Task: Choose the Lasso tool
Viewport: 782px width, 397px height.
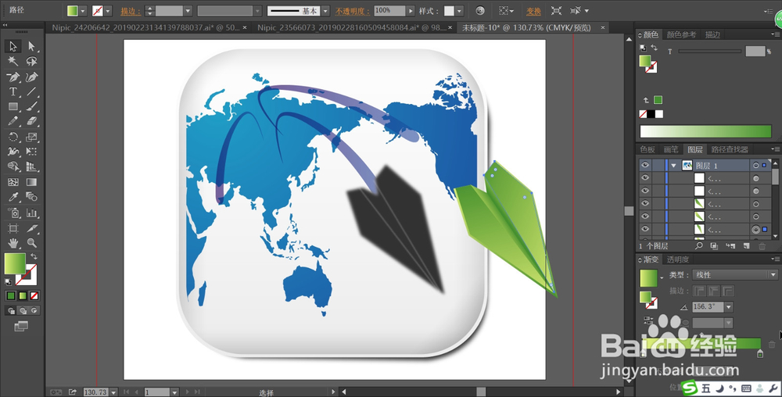Action: pyautogui.click(x=31, y=61)
